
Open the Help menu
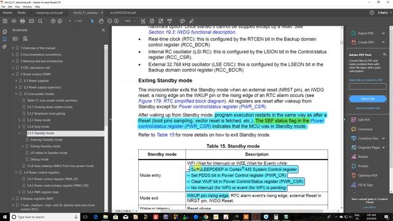37,7
